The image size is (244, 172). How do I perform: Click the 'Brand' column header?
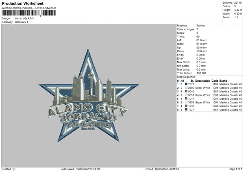223,81
